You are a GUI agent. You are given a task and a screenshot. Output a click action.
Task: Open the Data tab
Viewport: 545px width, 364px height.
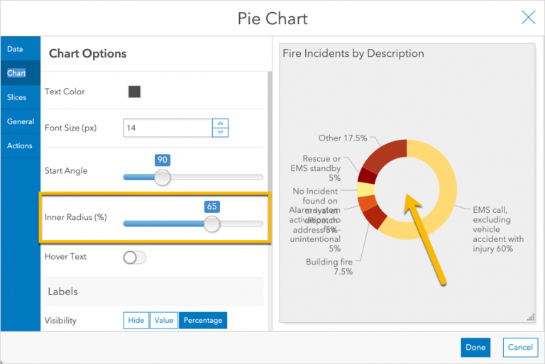[16, 49]
